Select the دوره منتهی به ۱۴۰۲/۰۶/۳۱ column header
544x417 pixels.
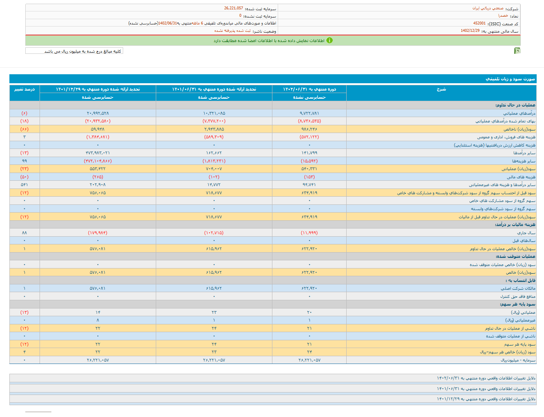pos(309,89)
